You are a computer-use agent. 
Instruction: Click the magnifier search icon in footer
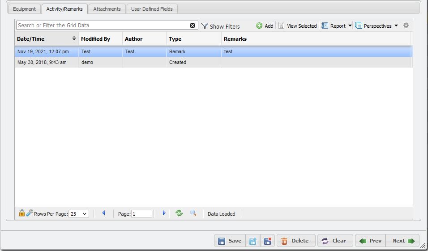point(193,213)
